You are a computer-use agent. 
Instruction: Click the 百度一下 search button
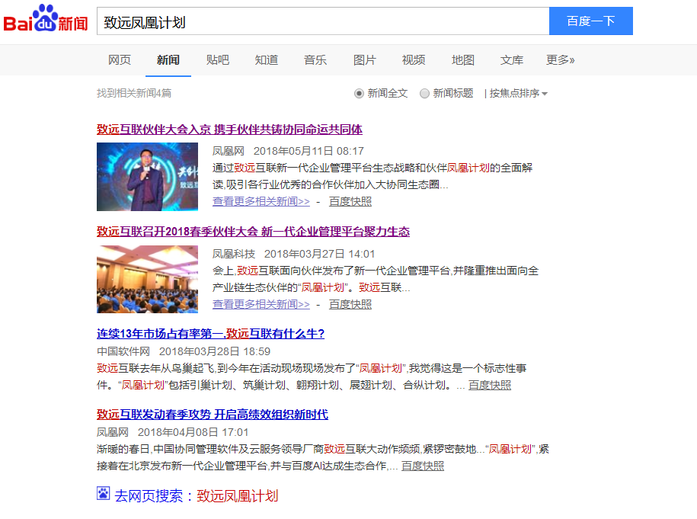[x=591, y=21]
